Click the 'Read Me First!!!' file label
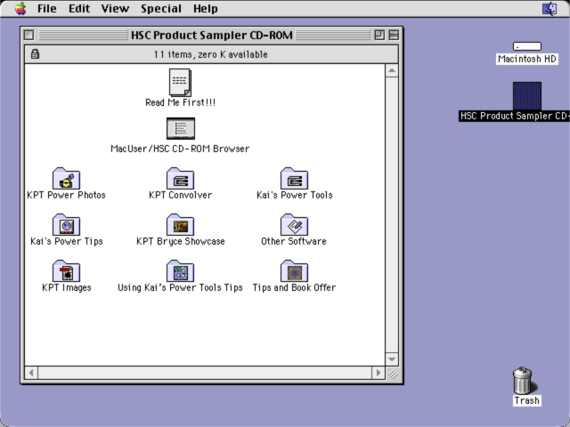570x427 pixels. [180, 102]
